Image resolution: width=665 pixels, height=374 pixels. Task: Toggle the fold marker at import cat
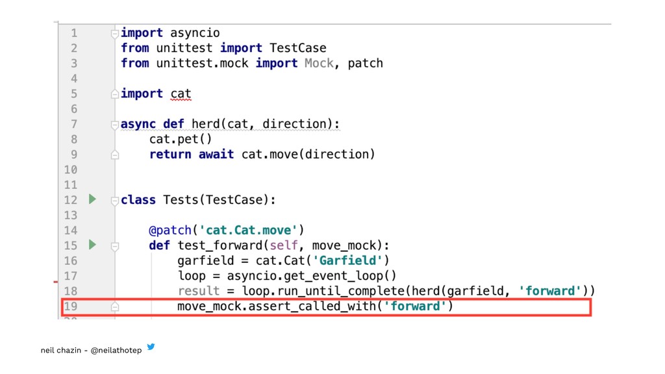point(115,93)
